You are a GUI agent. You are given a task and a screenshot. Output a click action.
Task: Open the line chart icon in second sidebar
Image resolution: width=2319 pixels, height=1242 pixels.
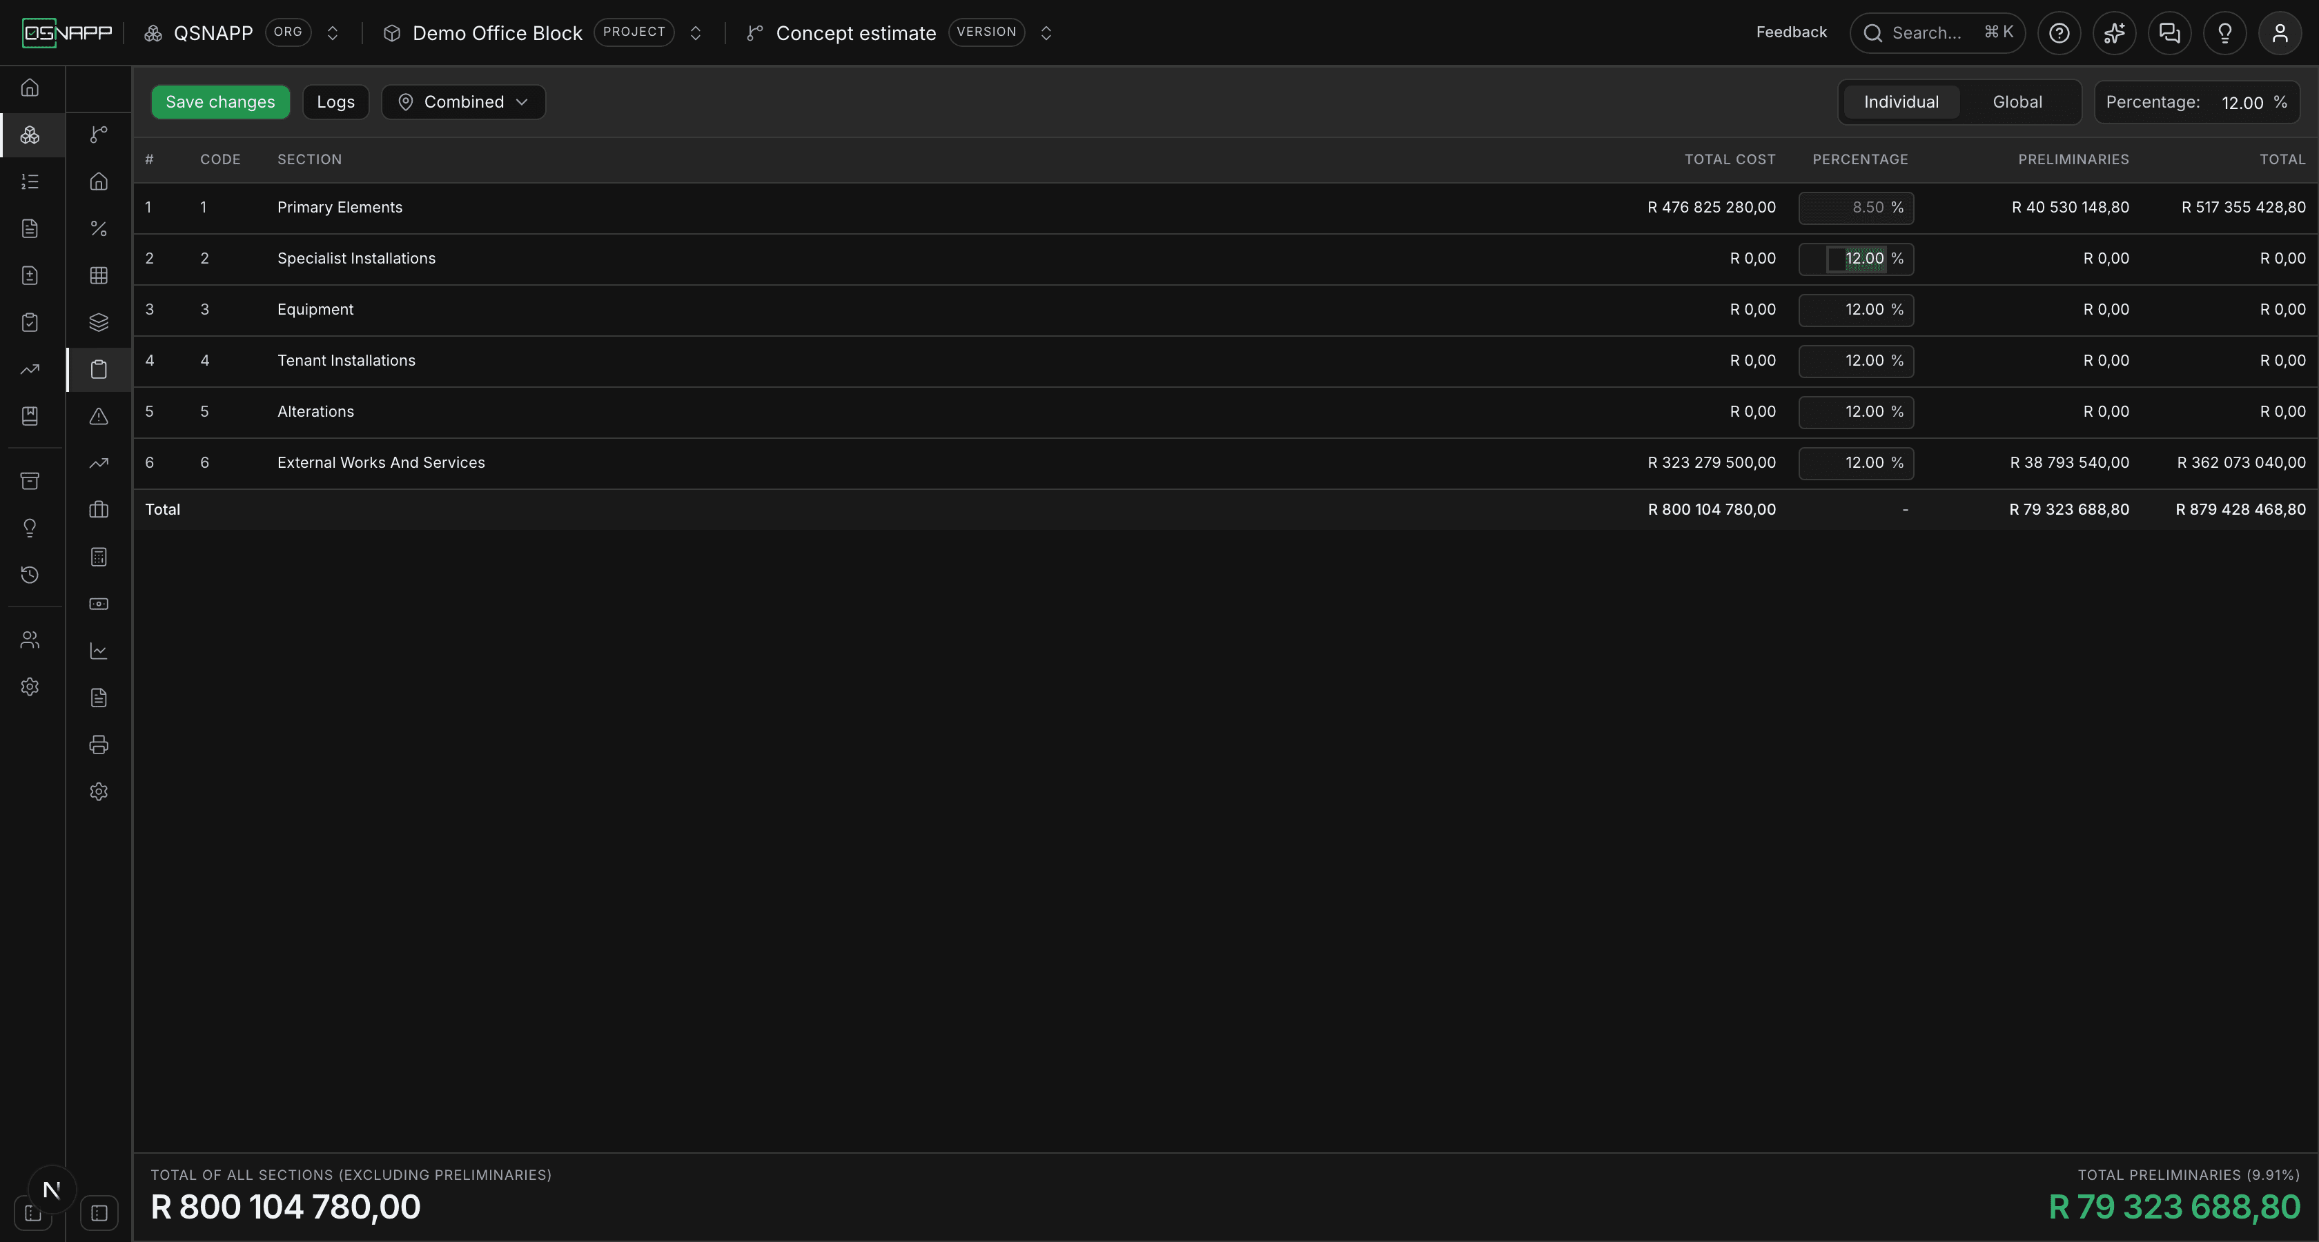pyautogui.click(x=99, y=651)
